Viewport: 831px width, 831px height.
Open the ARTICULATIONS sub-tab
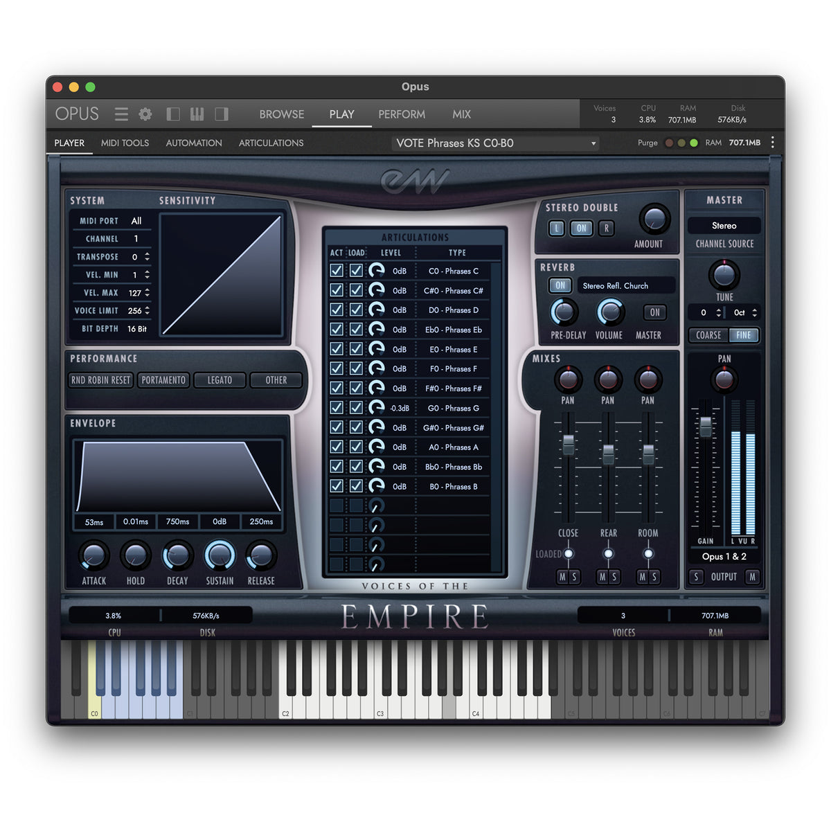click(x=271, y=143)
